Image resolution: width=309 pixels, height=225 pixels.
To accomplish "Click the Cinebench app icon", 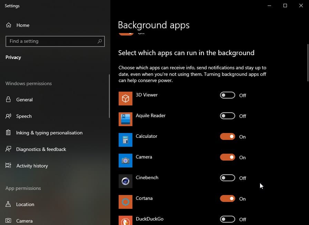I will coord(126,181).
